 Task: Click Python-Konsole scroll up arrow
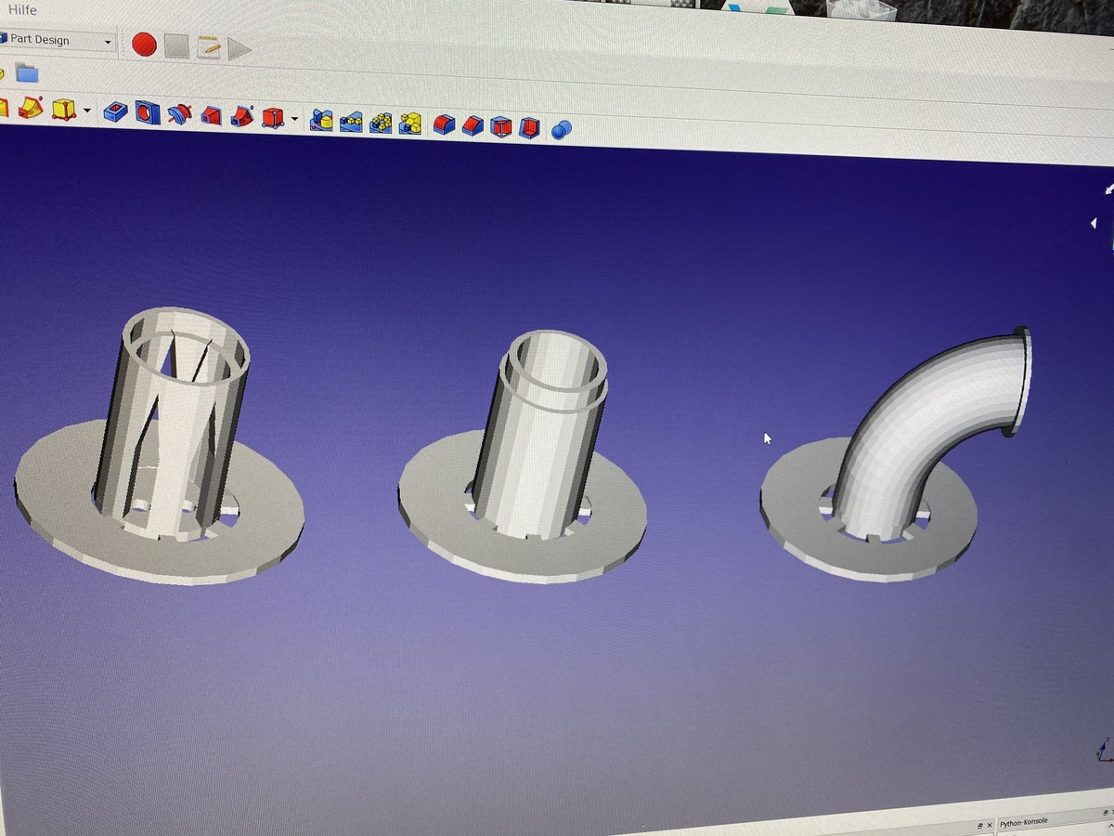tap(1110, 826)
